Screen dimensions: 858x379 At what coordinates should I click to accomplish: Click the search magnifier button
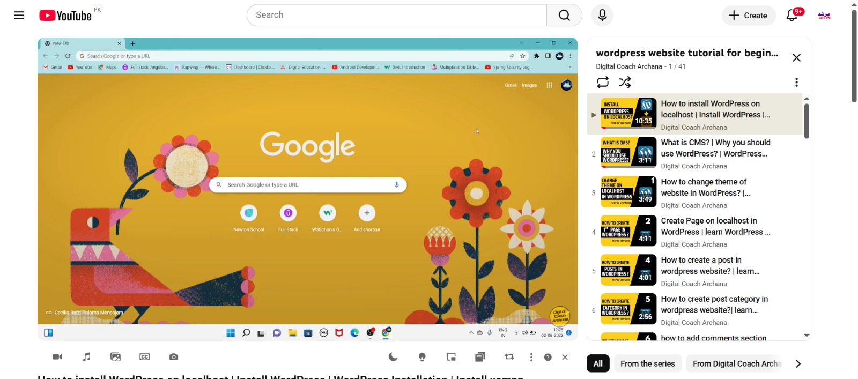(x=564, y=15)
